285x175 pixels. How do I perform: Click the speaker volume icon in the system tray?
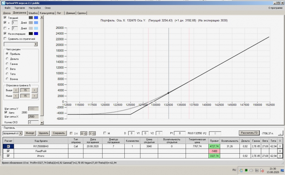tap(252, 170)
